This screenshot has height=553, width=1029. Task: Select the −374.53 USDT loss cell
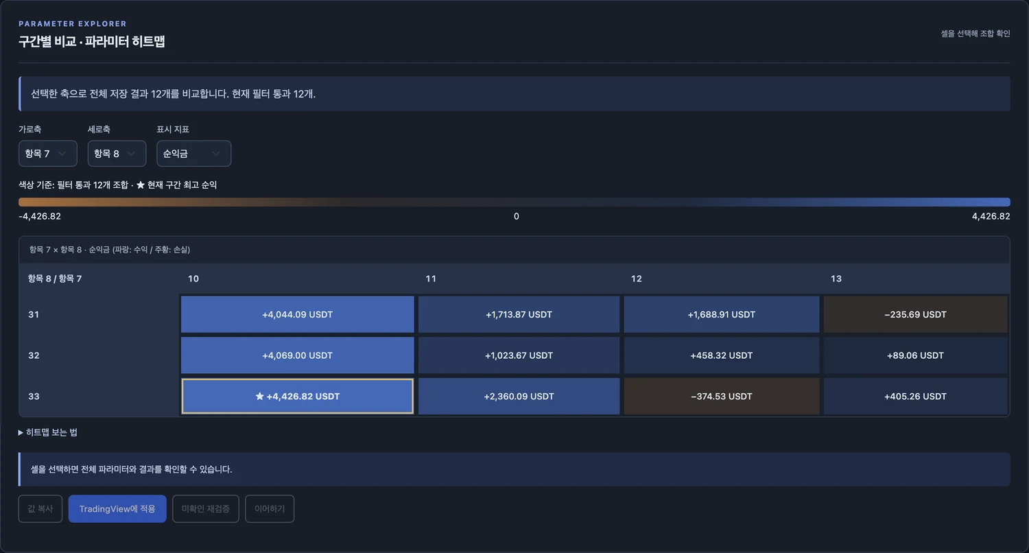[722, 396]
